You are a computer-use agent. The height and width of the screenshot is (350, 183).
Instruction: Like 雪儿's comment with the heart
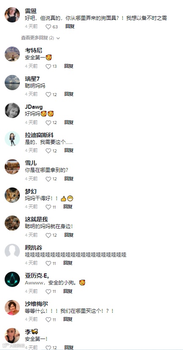pos(48,179)
